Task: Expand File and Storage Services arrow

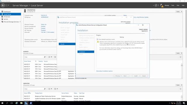Action: coord(20,22)
